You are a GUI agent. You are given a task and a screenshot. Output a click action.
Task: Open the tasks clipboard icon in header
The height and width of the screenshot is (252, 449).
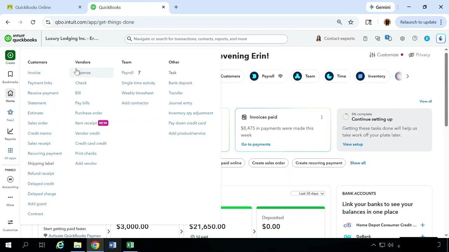coord(365,38)
